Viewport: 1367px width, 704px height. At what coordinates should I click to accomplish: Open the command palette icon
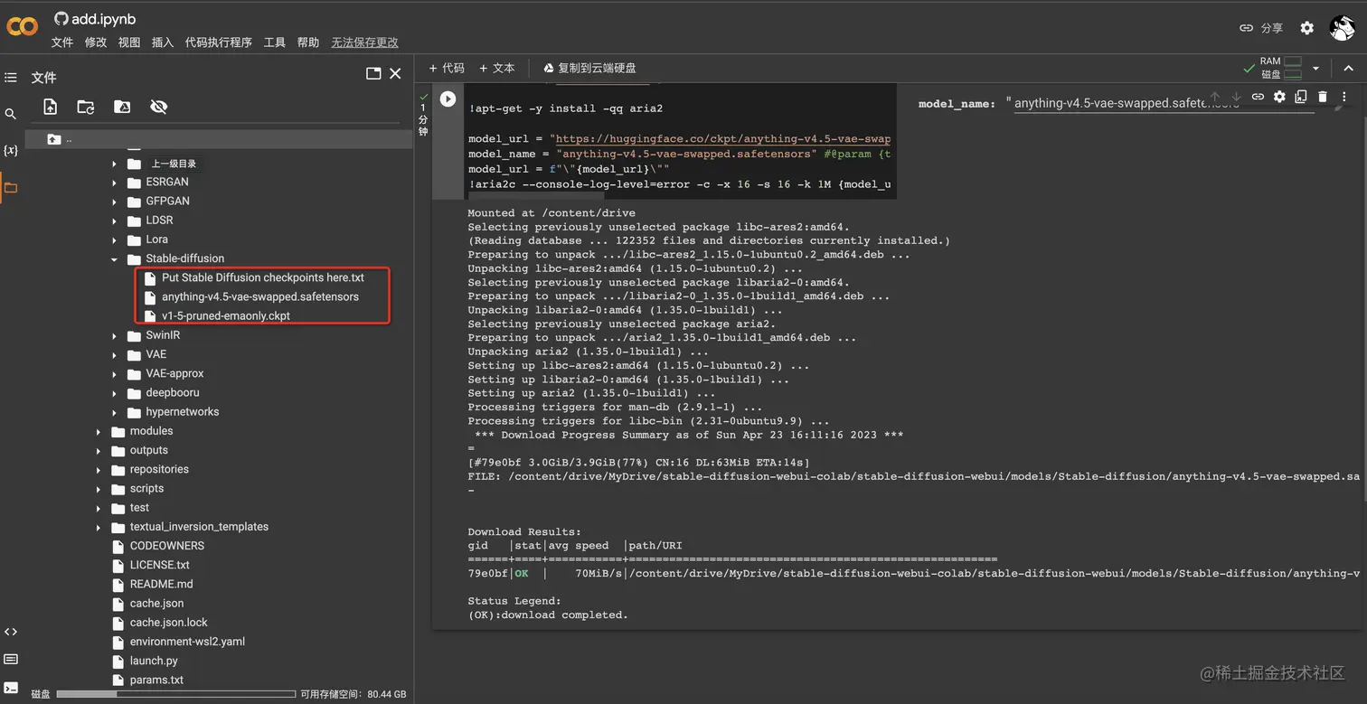click(11, 660)
